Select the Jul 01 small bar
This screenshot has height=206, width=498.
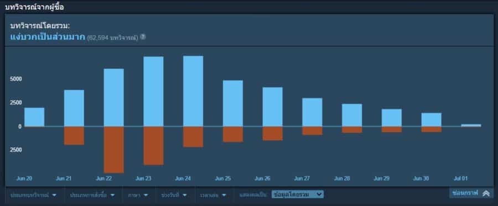(x=471, y=126)
